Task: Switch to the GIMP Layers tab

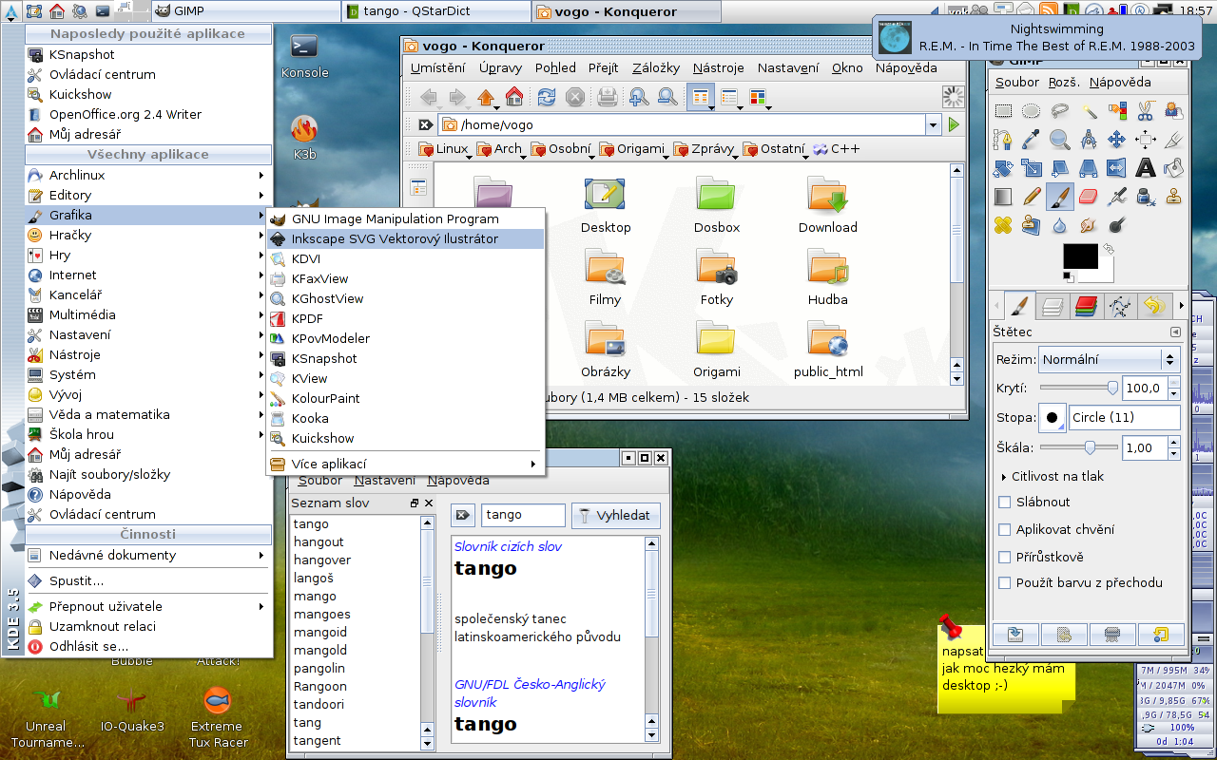Action: (x=1053, y=306)
